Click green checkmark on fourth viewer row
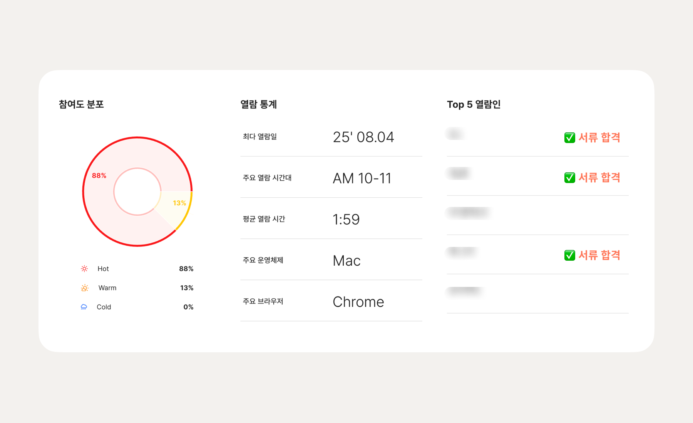The width and height of the screenshot is (693, 423). click(569, 255)
